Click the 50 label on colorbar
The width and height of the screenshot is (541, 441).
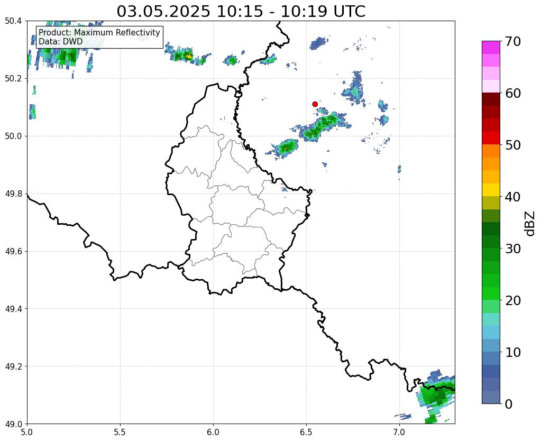pyautogui.click(x=512, y=145)
